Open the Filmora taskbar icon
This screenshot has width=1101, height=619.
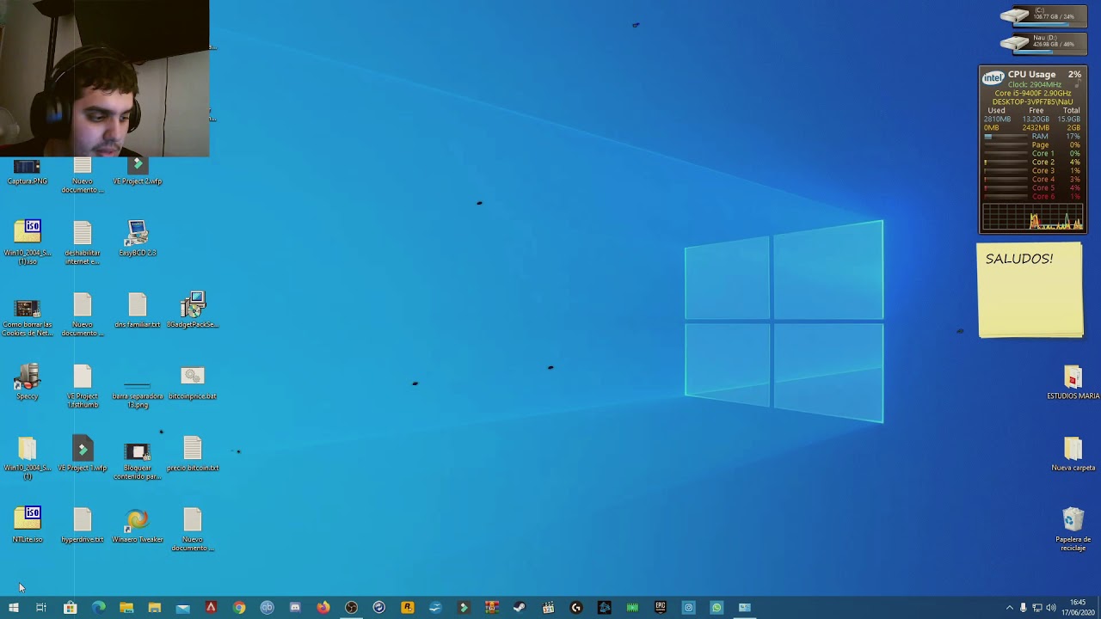click(464, 608)
